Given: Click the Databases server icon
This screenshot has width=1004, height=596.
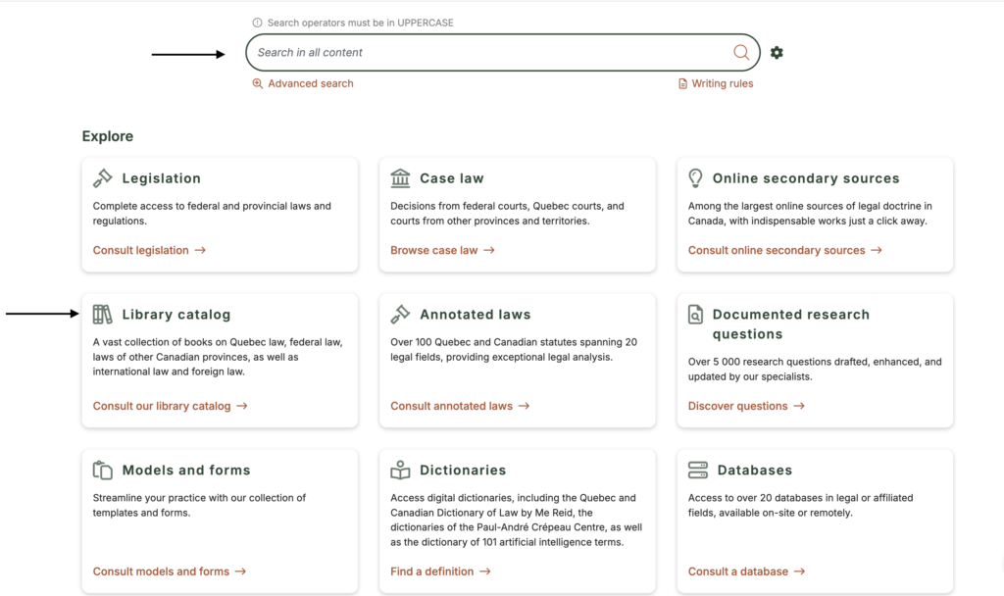Looking at the screenshot, I should click(698, 470).
